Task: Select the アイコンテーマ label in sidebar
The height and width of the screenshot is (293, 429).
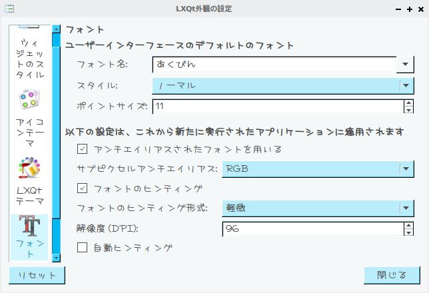Action: coord(29,133)
